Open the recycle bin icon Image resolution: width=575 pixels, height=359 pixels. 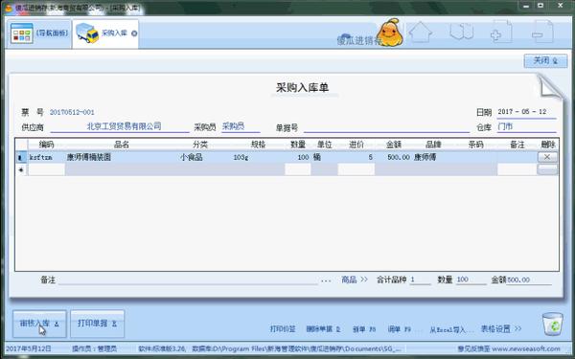(x=552, y=324)
